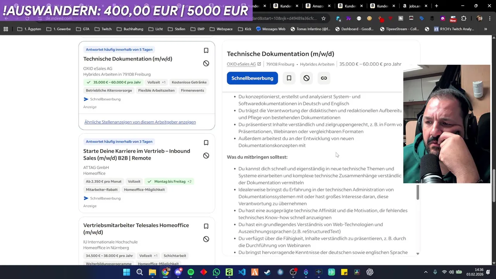Click the 'Homeoffice-Möglichkeit' tag on ATTAG card
The width and height of the screenshot is (496, 279).
[x=144, y=189]
